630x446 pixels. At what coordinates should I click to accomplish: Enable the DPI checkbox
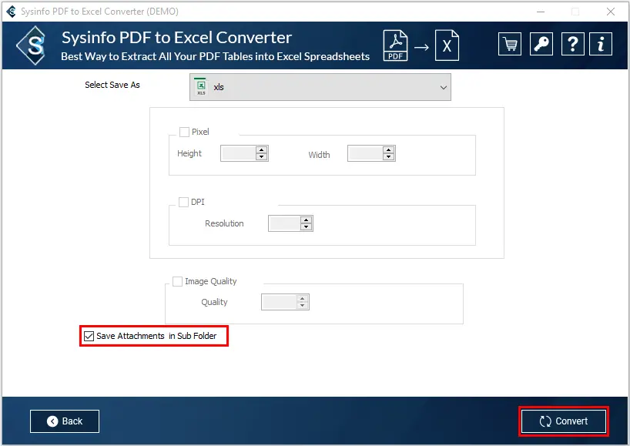183,202
